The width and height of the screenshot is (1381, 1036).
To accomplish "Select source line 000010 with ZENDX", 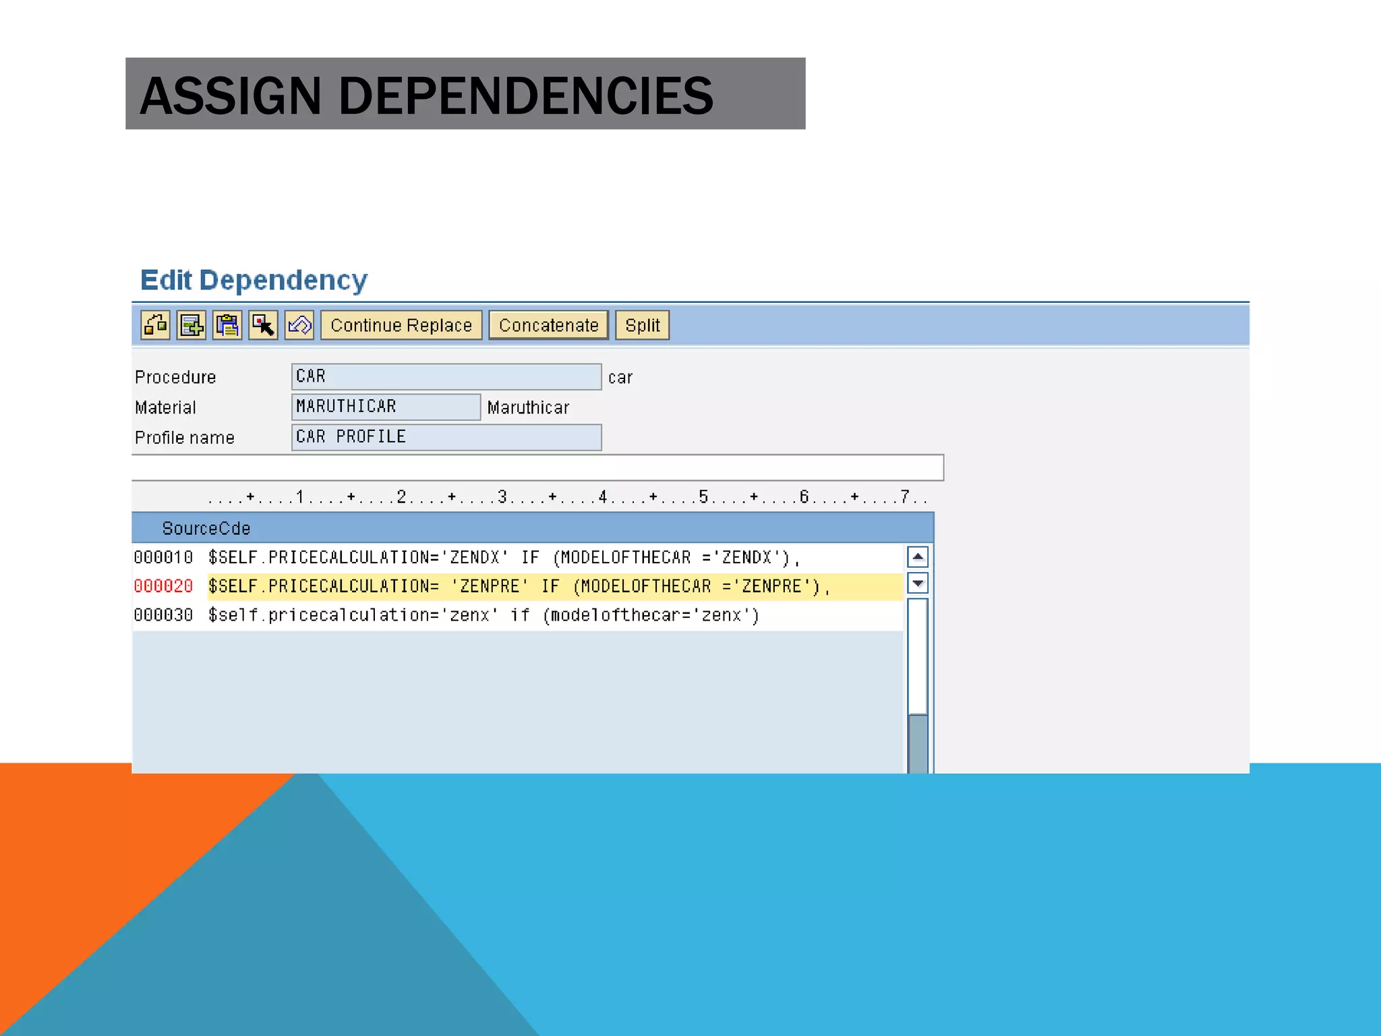I will tap(554, 558).
